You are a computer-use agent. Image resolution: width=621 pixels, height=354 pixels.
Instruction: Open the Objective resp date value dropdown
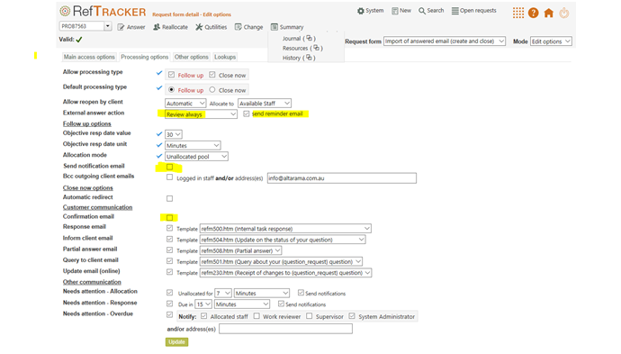point(174,134)
